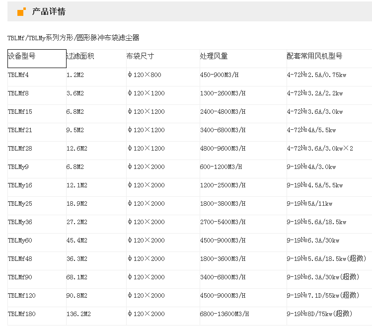
Task: Click the 过滤面积 column header
Action: (80, 56)
